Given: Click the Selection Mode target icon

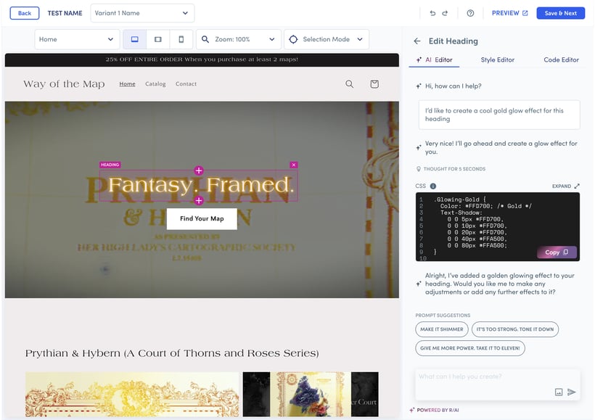Looking at the screenshot, I should 293,39.
